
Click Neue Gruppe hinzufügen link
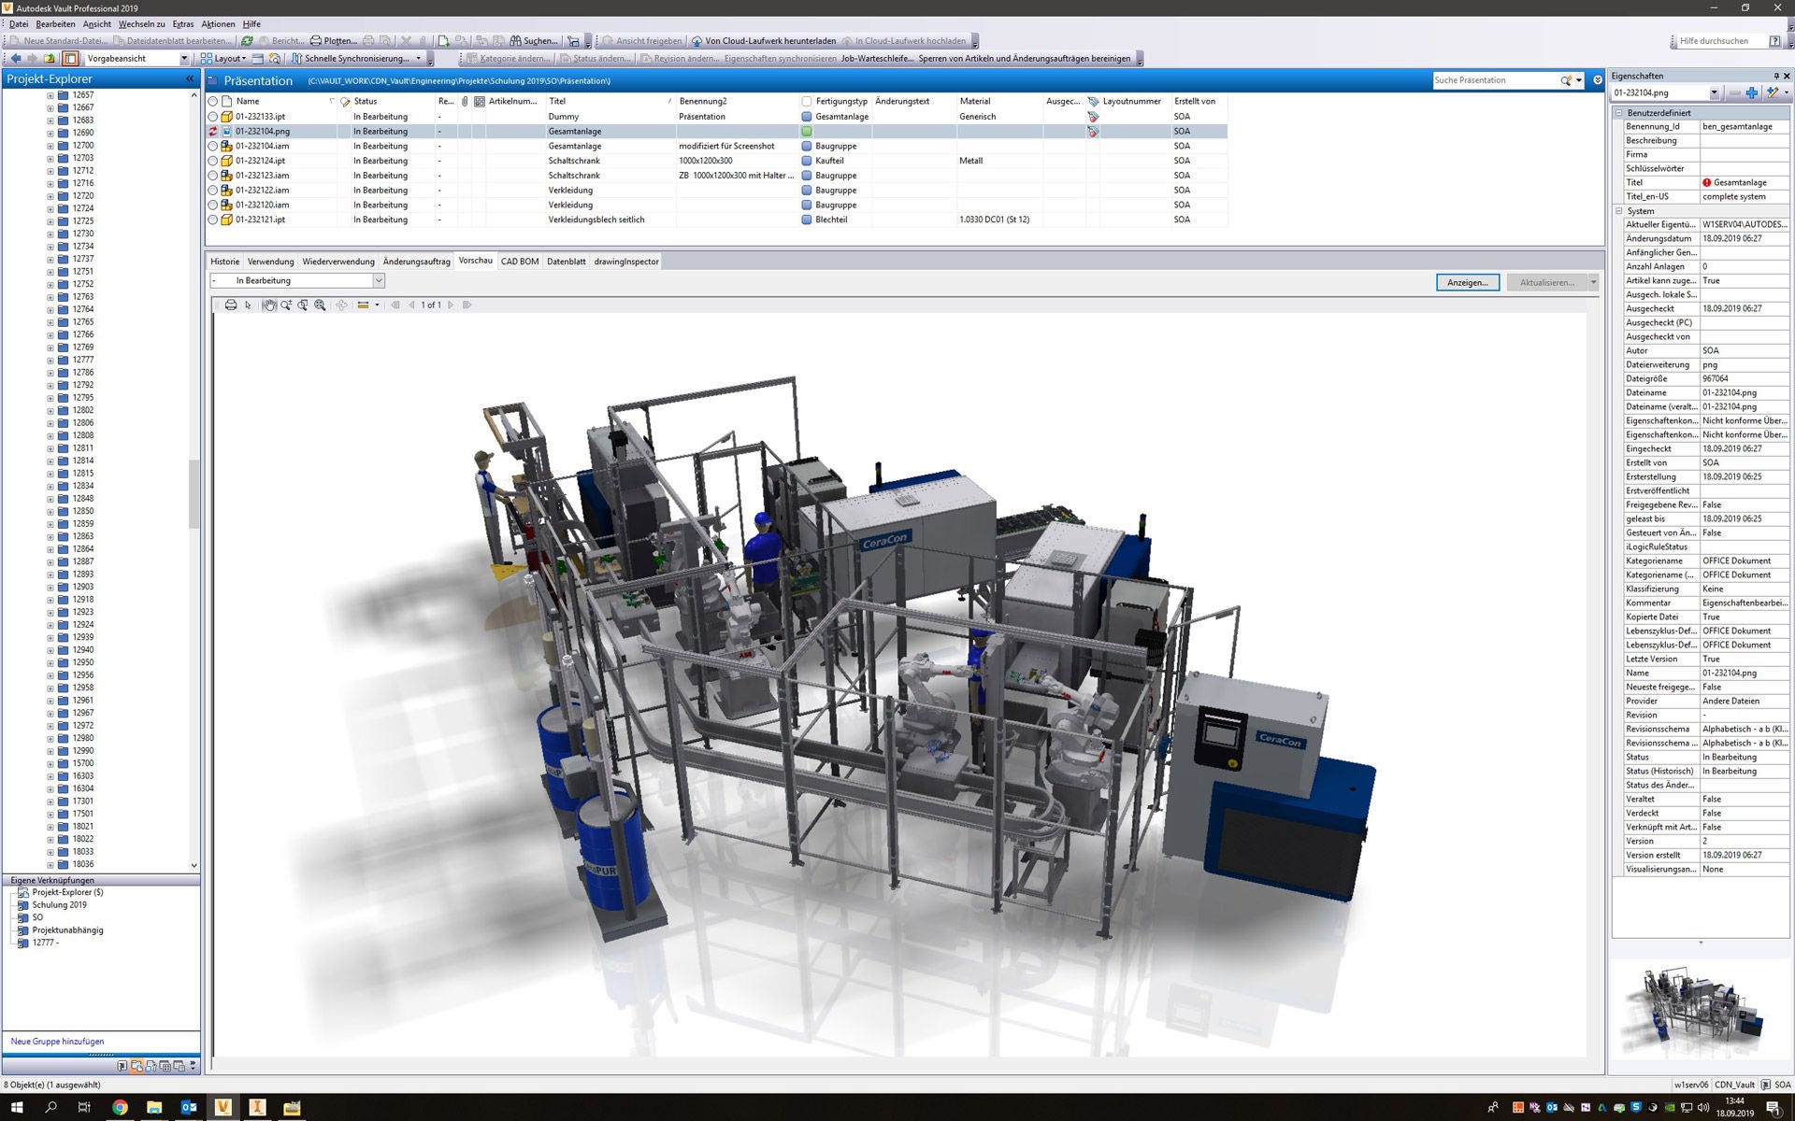point(57,1041)
